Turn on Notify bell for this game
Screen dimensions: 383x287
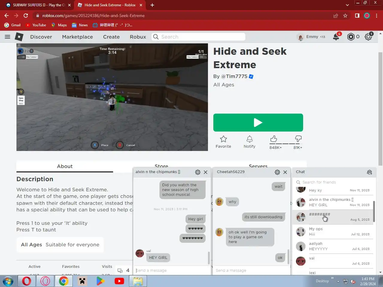point(250,142)
